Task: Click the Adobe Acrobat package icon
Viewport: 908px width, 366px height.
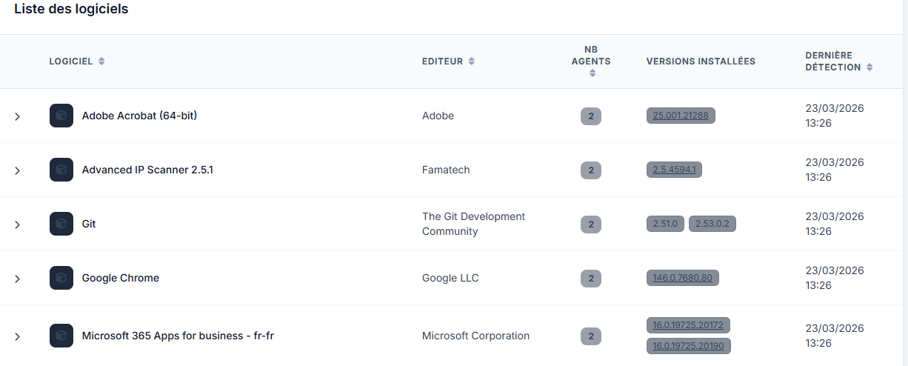Action: [61, 116]
